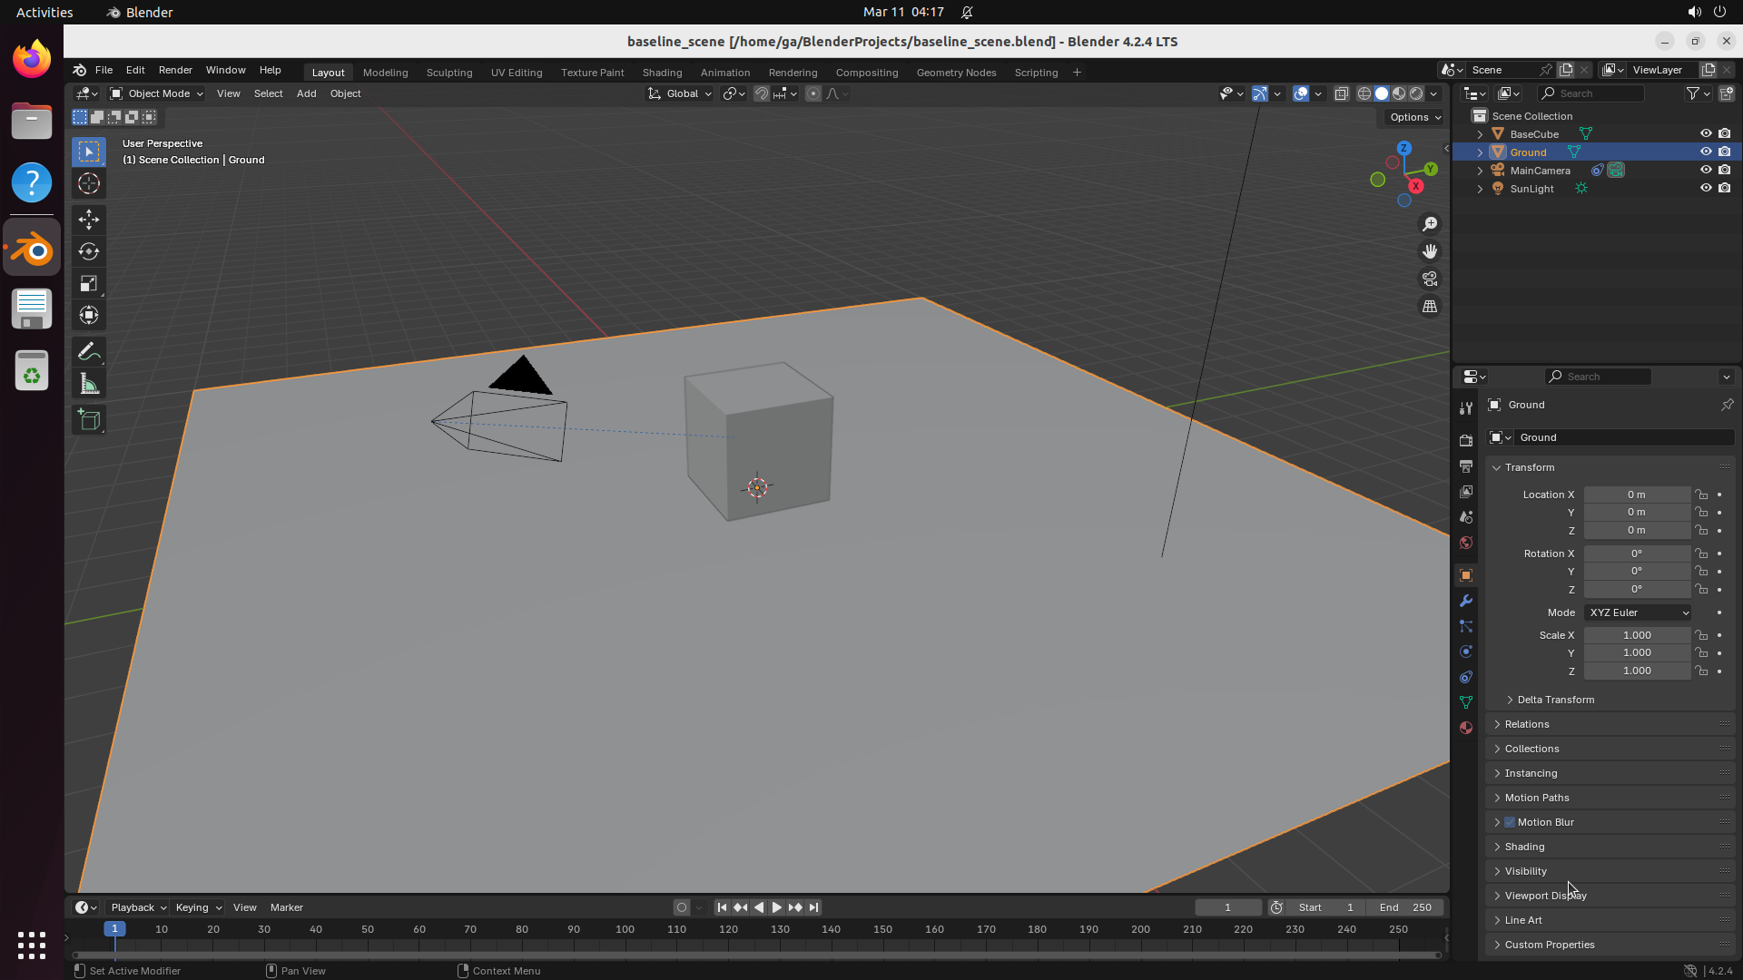Select the Move tool in the viewport toolbar

[x=88, y=220]
